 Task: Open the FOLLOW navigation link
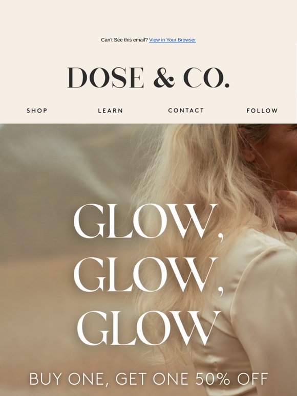[x=262, y=111]
